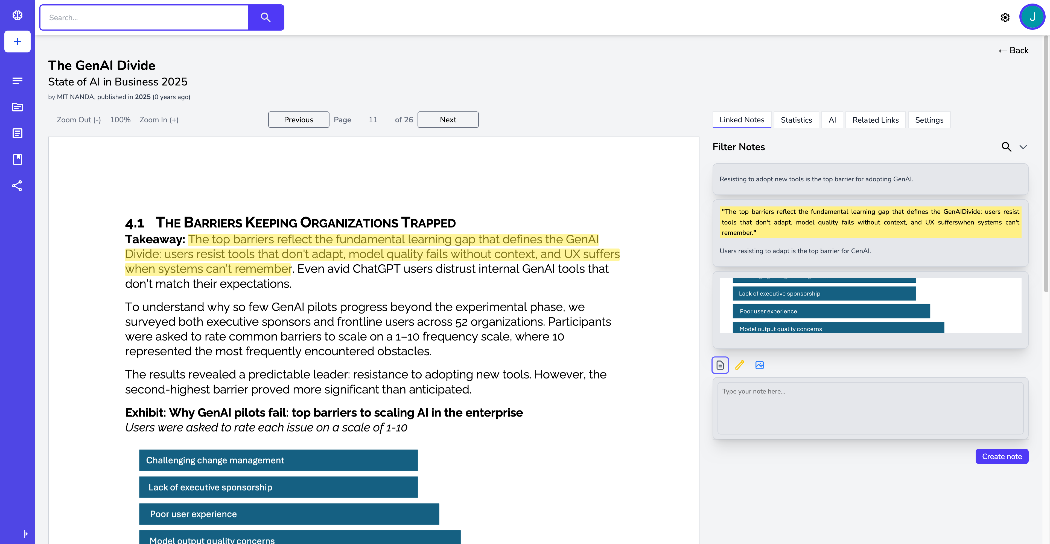
Task: Open the settings gear icon
Action: [1005, 17]
